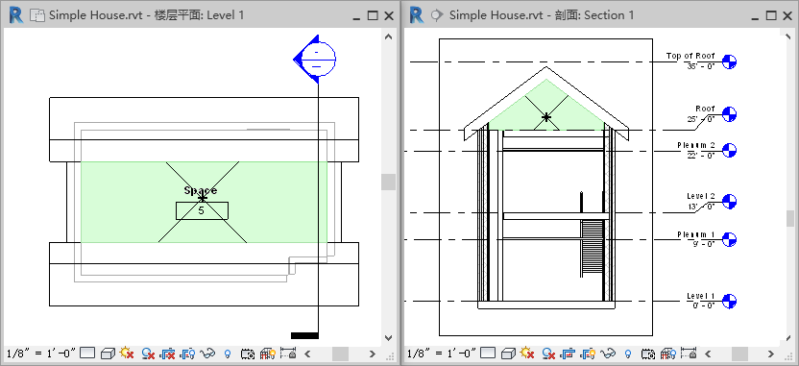Select the Plenum 2 level head bubble
The width and height of the screenshot is (799, 366).
pos(729,151)
